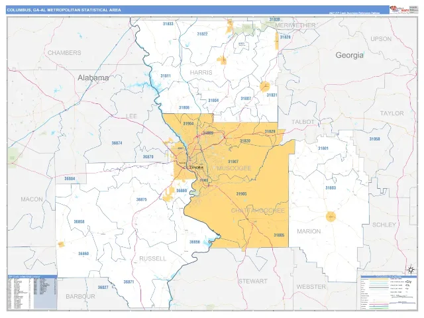Select ZIP code 31805
The width and height of the screenshot is (424, 318).
(x=279, y=235)
